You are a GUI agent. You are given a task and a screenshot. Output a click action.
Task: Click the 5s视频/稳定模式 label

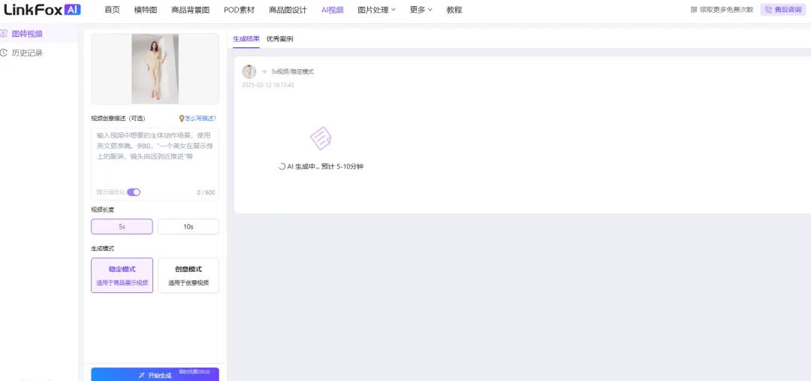(x=293, y=72)
